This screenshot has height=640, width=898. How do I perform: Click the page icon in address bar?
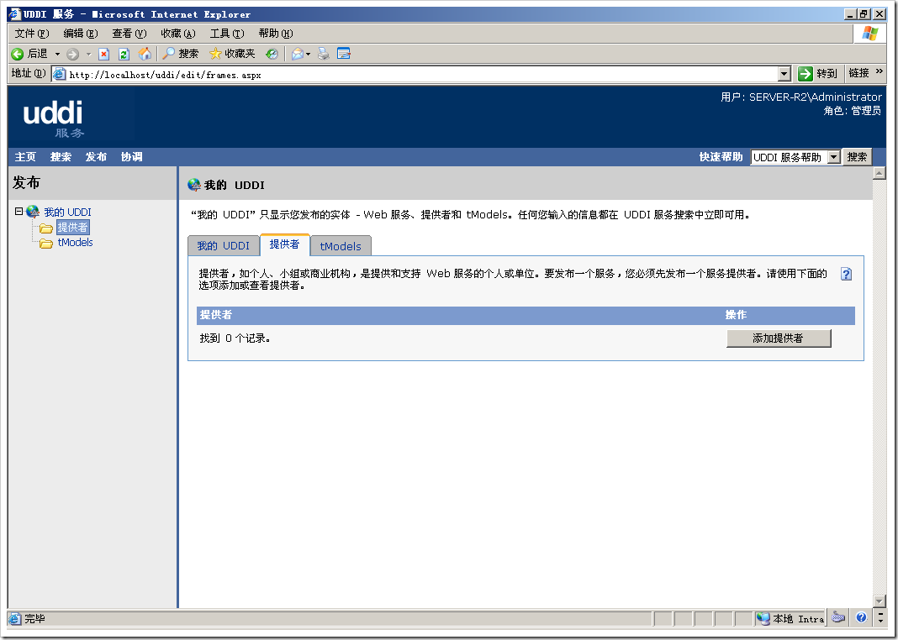pyautogui.click(x=60, y=74)
